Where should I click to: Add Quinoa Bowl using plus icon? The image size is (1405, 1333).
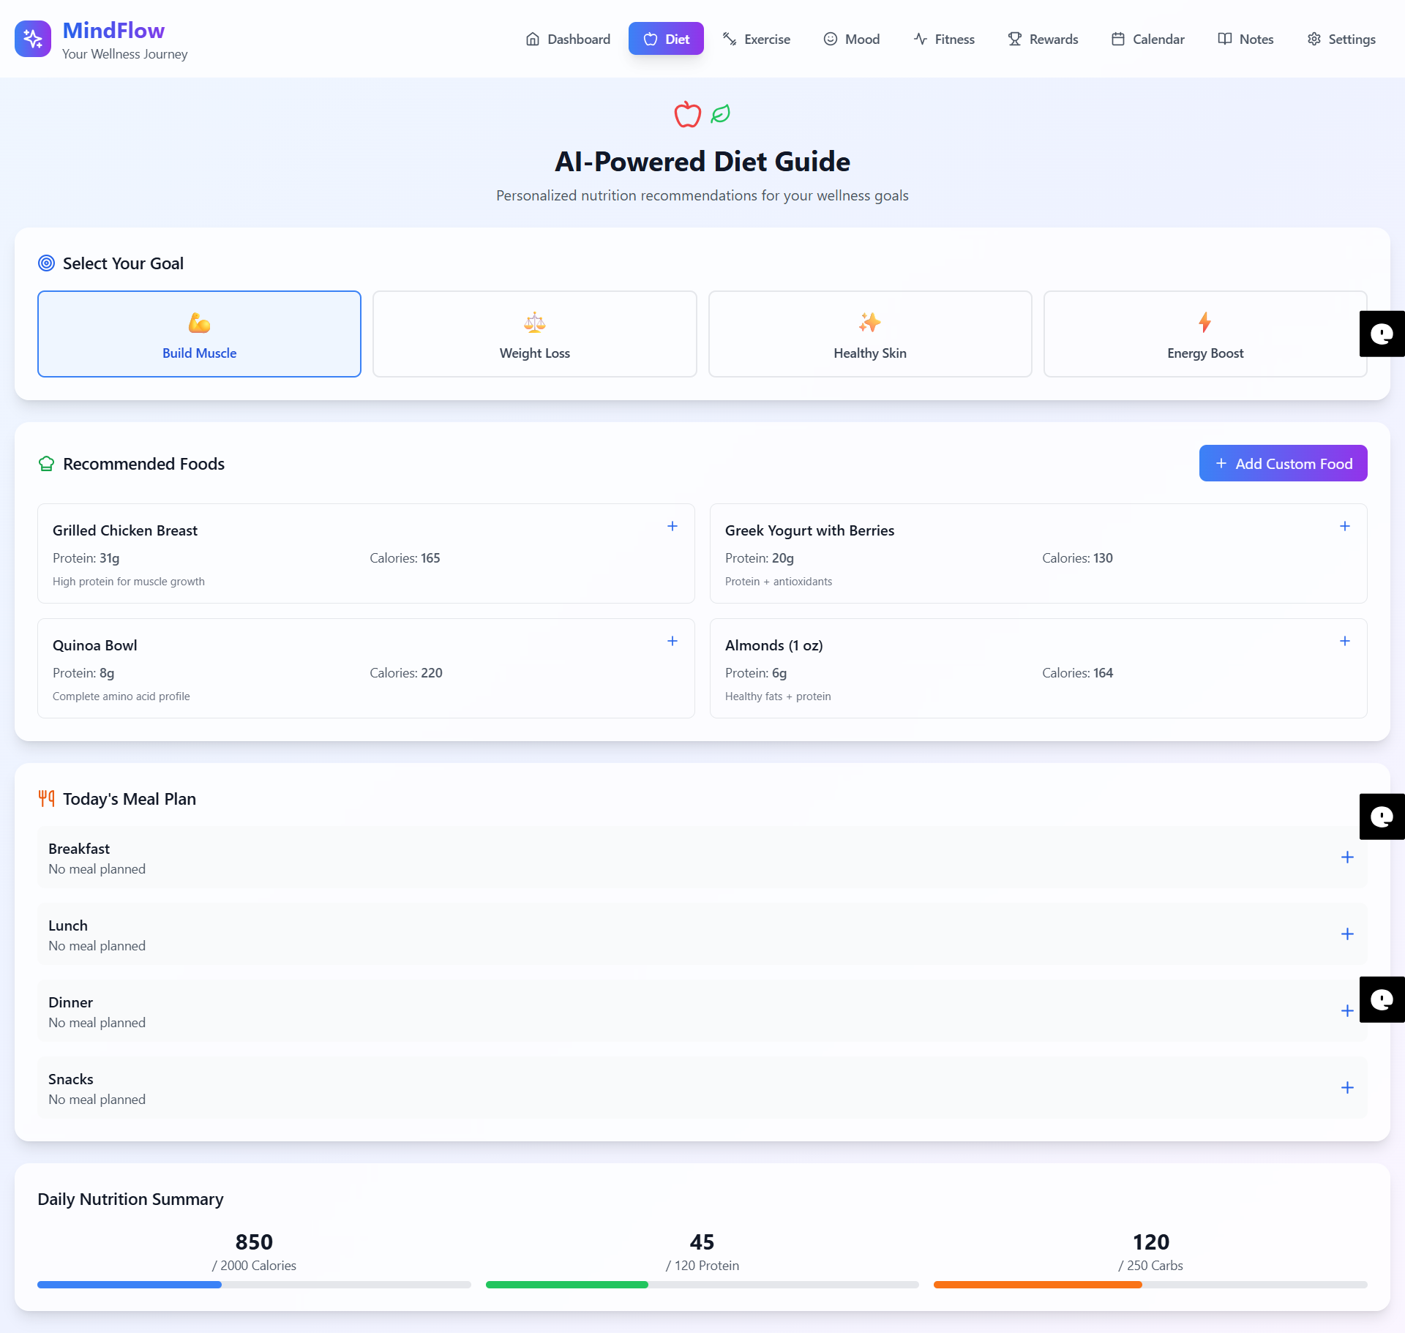672,642
